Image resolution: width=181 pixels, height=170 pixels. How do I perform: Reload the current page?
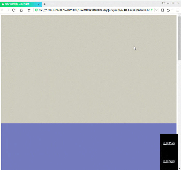[x=14, y=10]
